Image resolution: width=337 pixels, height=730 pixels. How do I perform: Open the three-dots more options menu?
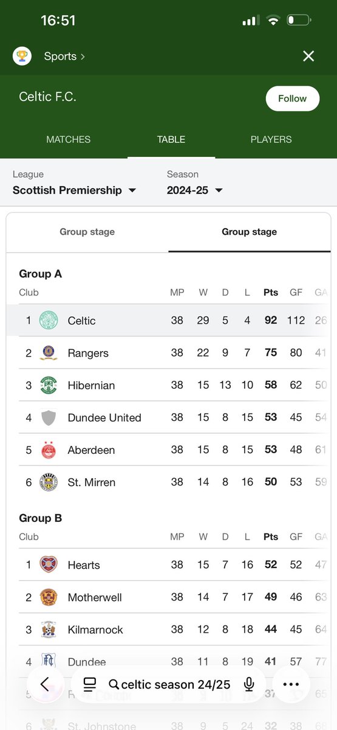click(291, 684)
